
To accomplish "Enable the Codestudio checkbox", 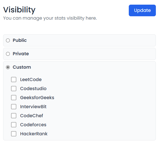I will [x=14, y=89].
